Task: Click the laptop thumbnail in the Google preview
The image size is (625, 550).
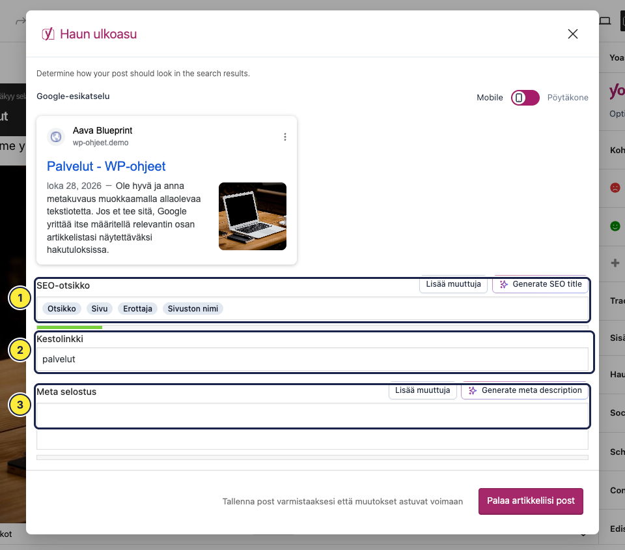Action: point(253,216)
